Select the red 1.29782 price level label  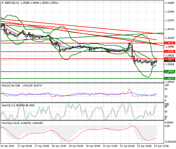point(170,52)
